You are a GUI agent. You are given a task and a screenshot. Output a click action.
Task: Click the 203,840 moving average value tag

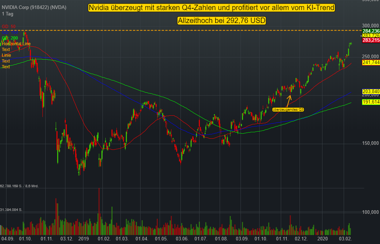(x=371, y=92)
